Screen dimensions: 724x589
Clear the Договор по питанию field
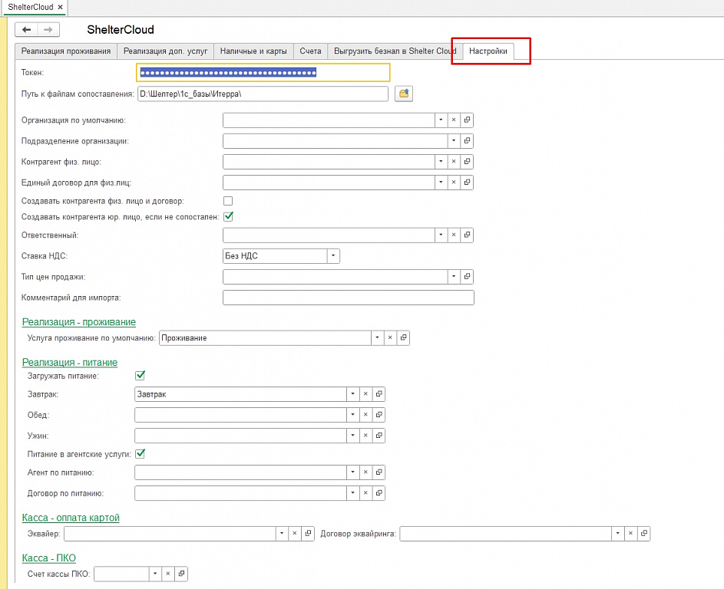365,493
